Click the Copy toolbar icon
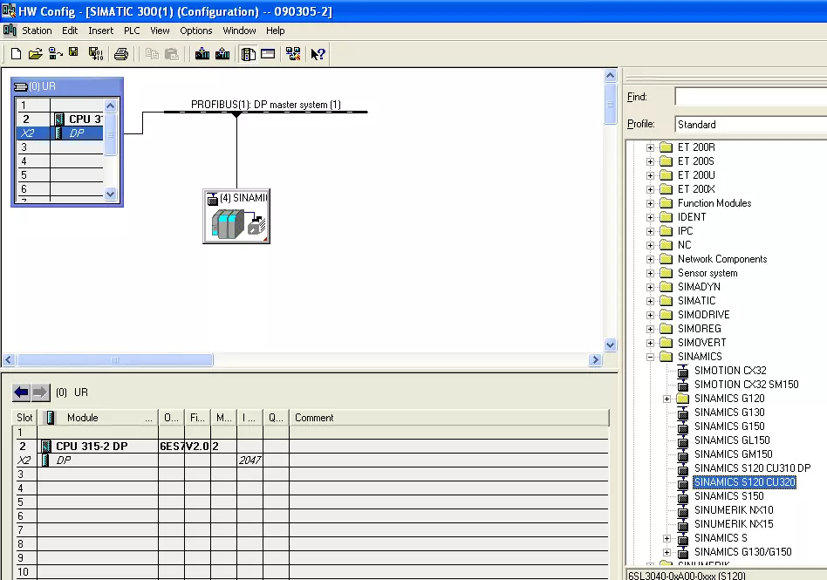 [152, 54]
